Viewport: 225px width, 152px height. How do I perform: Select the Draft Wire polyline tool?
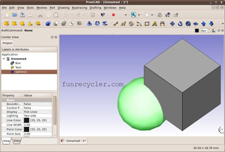pyautogui.click(x=123, y=23)
